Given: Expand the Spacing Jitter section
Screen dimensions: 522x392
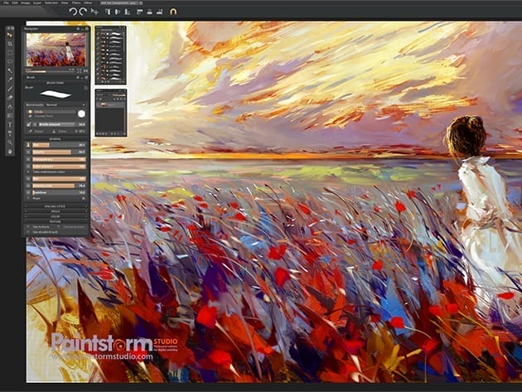Looking at the screenshot, I should point(56,206).
